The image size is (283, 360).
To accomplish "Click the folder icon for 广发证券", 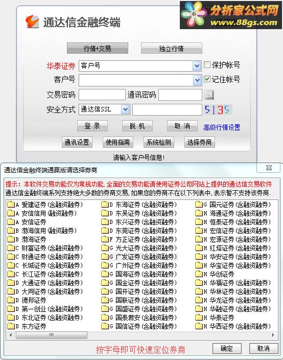I will pyautogui.click(x=105, y=257).
